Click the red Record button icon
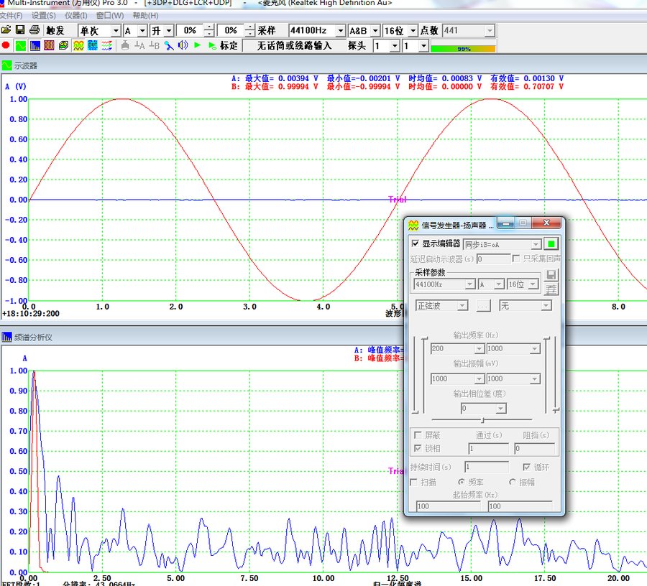This screenshot has width=647, height=586. pos(6,45)
